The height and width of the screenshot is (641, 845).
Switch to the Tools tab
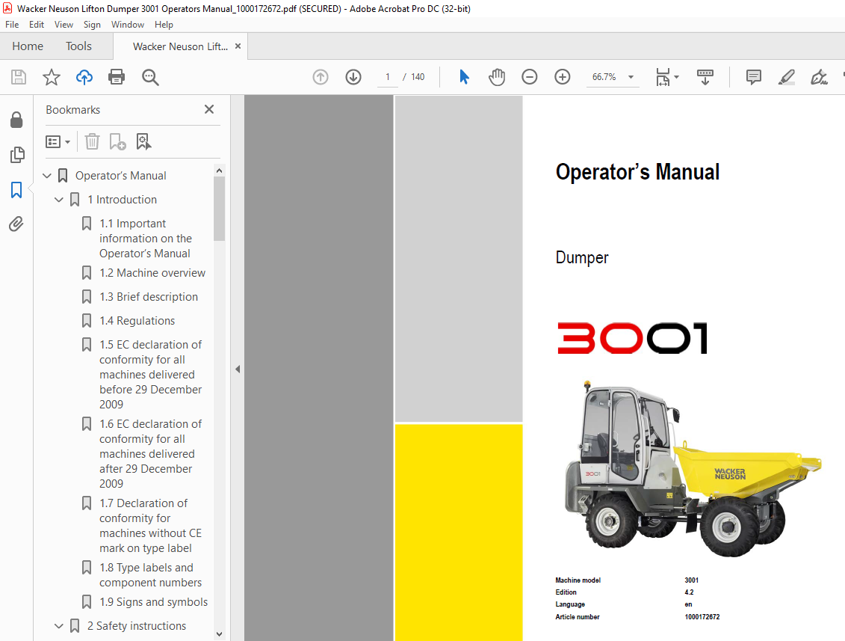click(78, 46)
